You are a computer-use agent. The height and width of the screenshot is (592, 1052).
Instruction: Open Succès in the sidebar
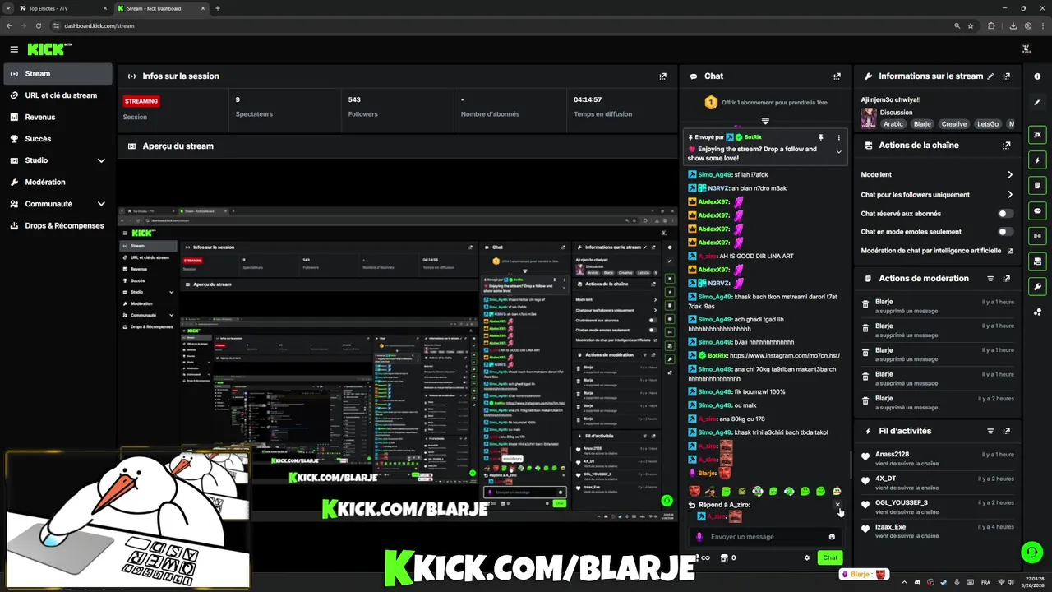click(58, 139)
